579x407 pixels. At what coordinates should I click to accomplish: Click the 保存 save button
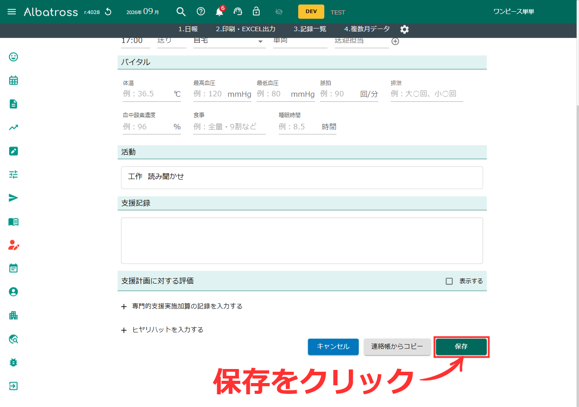(x=461, y=347)
